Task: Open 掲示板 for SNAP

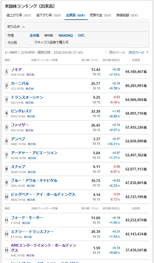Action: tap(32, 172)
